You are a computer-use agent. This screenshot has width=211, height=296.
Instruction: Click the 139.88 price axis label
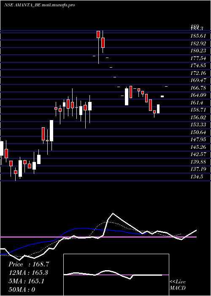(198, 162)
